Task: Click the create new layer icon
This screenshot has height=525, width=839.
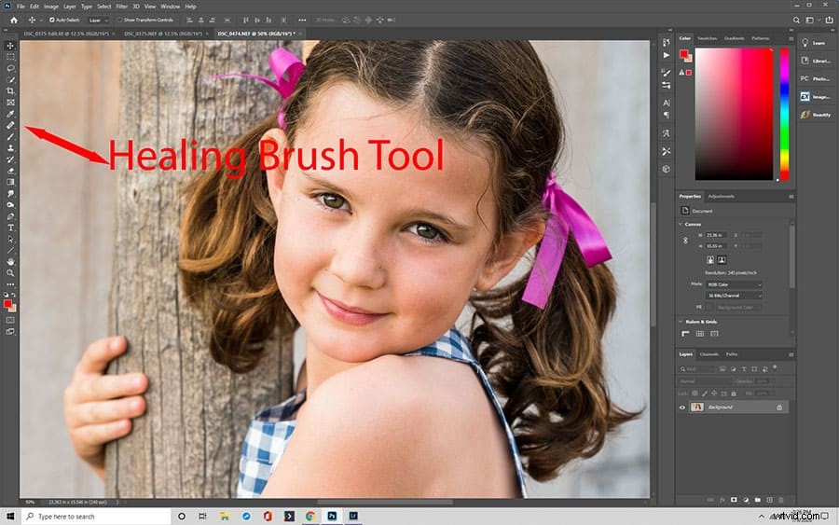Action: [x=769, y=500]
